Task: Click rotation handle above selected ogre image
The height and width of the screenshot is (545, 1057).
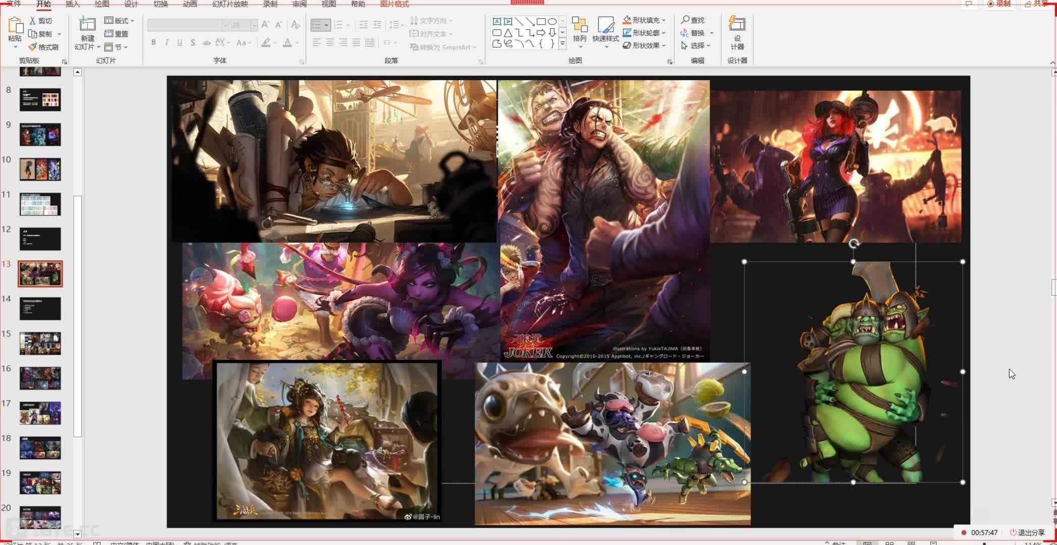Action: pos(854,244)
